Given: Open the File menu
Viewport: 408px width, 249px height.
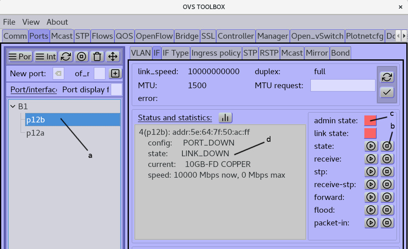Looking at the screenshot, I should coord(9,22).
